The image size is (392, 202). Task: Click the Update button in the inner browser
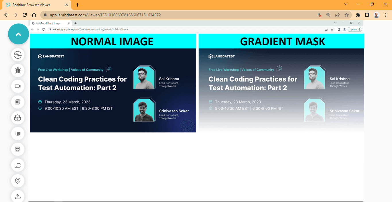pos(354,29)
